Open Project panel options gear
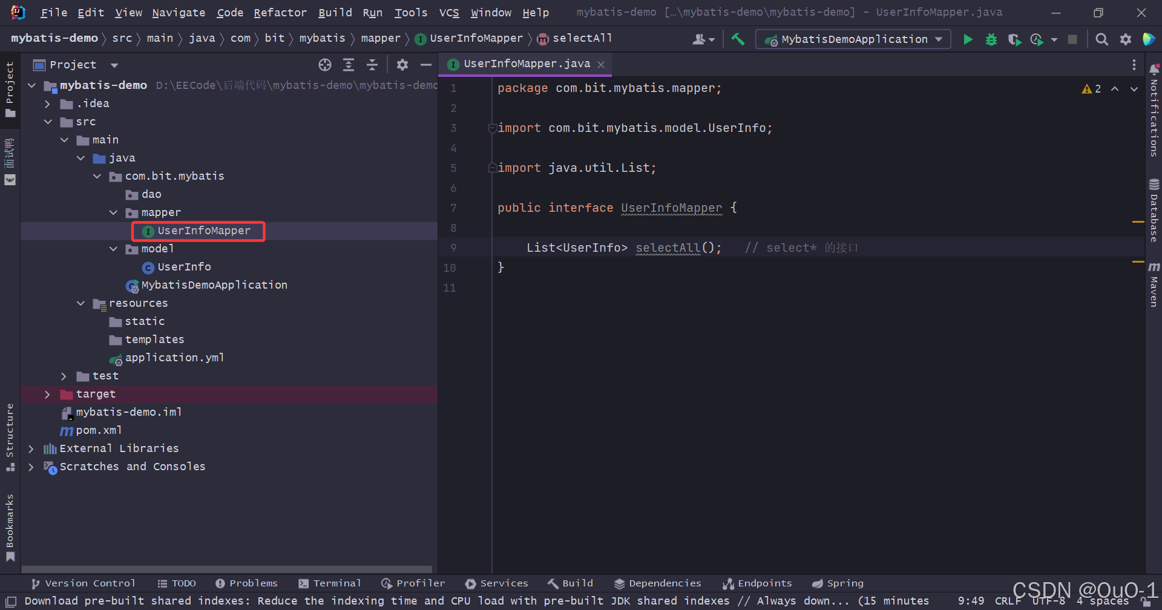This screenshot has width=1162, height=610. pos(402,65)
